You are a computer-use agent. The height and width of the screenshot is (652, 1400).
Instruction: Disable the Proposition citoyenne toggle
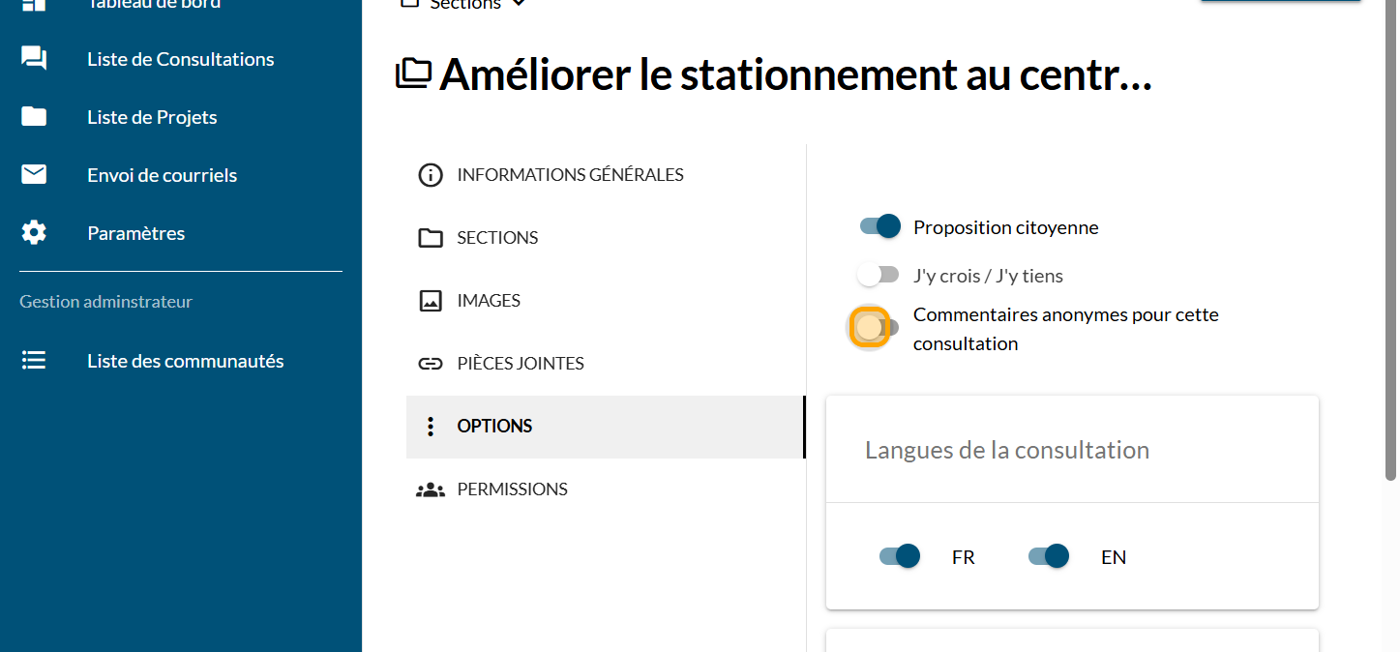(x=880, y=227)
